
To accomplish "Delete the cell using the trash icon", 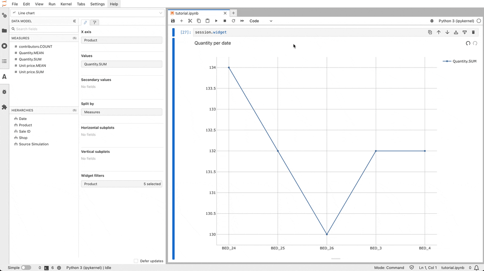I will (473, 32).
